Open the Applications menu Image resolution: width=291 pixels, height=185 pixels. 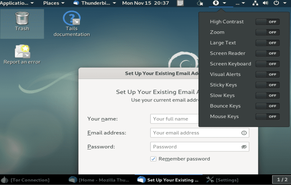pyautogui.click(x=17, y=3)
